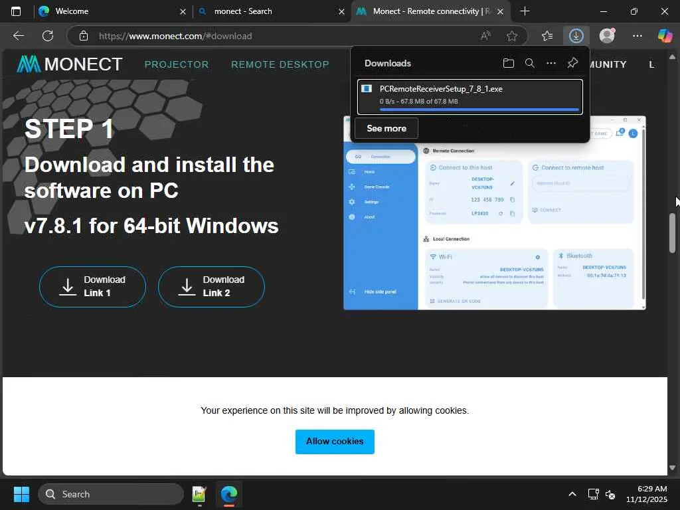The width and height of the screenshot is (680, 510).
Task: Open the network status tray icon
Action: (593, 494)
